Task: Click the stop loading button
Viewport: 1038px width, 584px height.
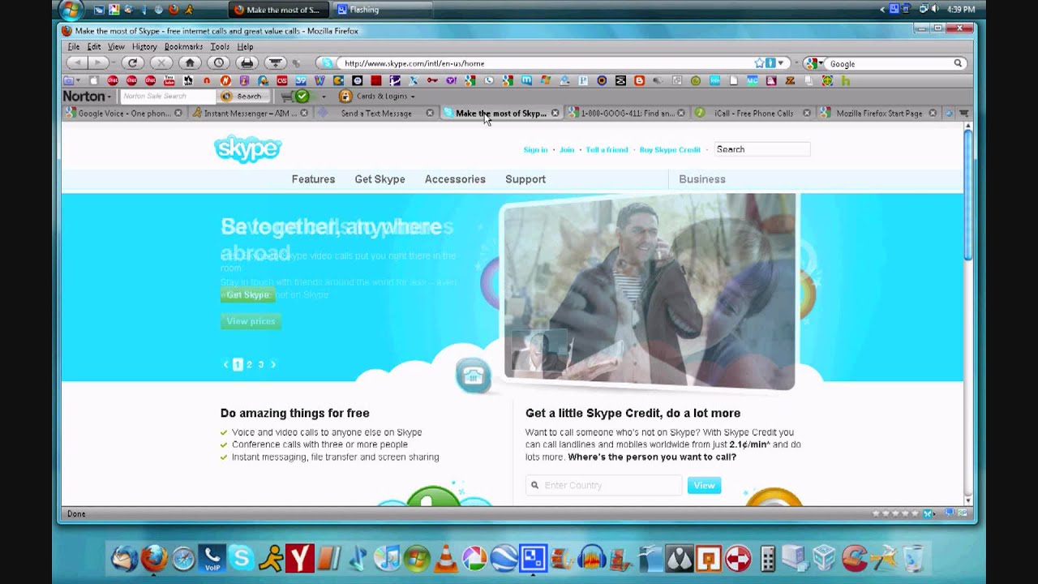Action: [161, 62]
